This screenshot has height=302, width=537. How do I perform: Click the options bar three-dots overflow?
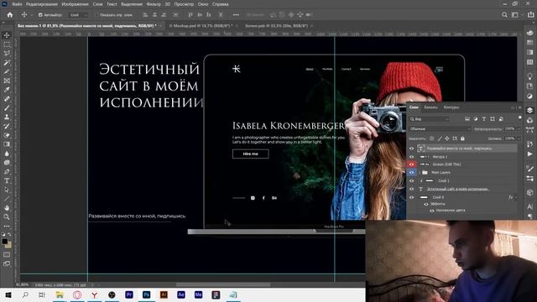click(x=236, y=15)
